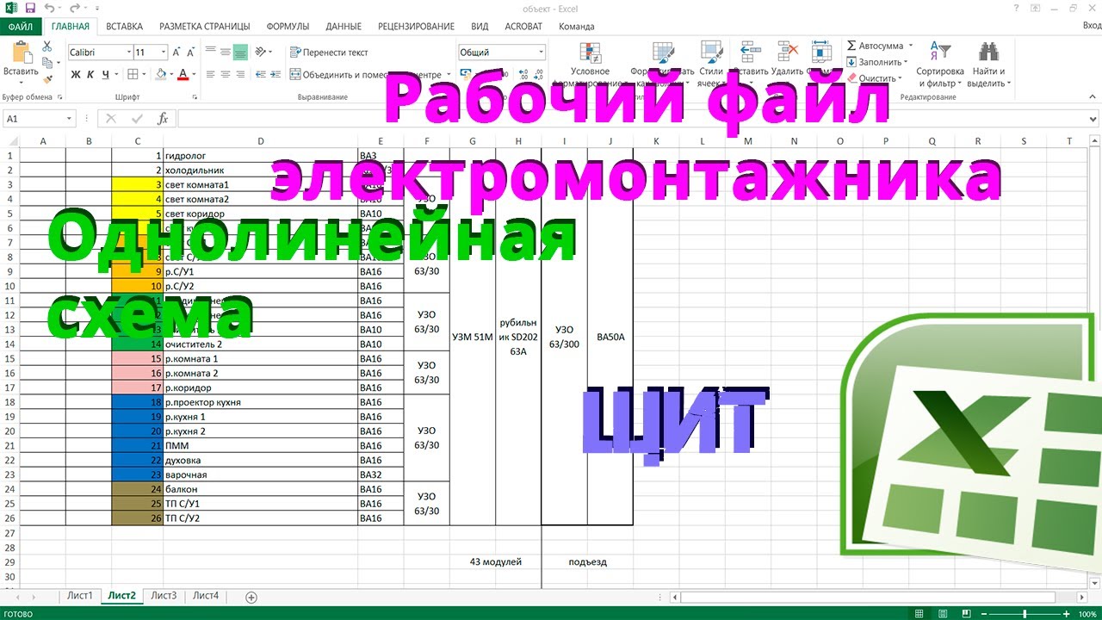Toggle bold Ж formatting

click(x=76, y=75)
